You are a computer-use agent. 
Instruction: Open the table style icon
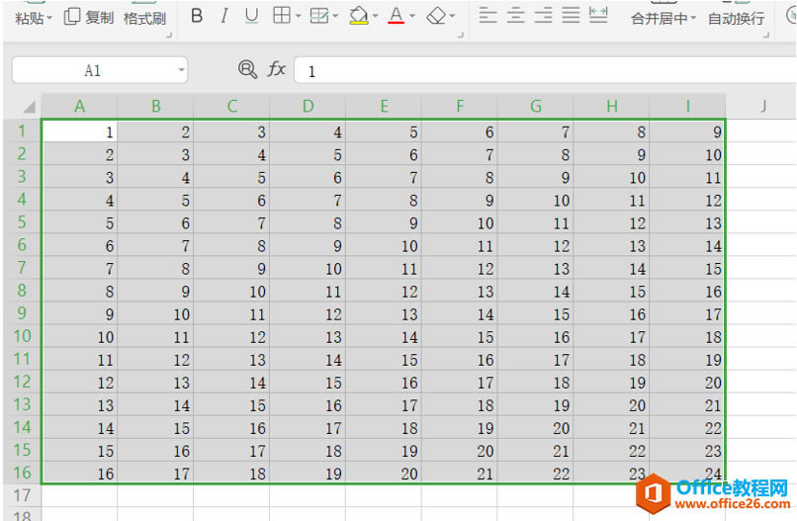[x=319, y=16]
